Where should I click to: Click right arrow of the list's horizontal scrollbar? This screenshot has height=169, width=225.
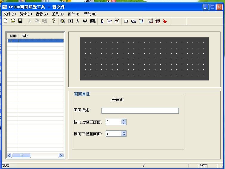coord(61,156)
